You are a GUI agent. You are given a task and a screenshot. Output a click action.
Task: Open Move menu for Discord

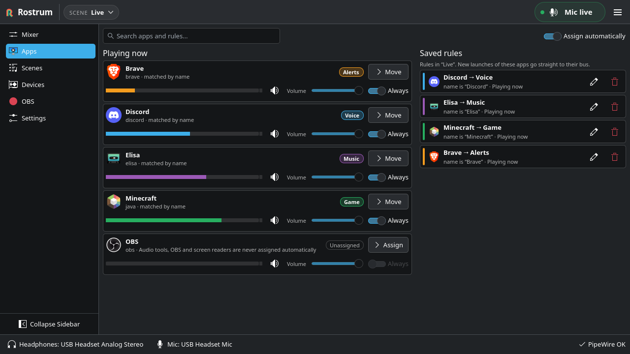pos(388,115)
